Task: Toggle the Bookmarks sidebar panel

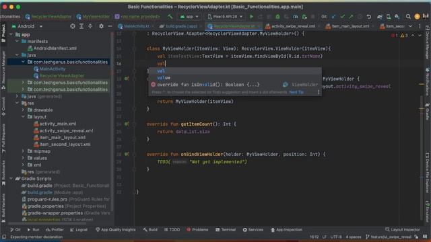Action: click(3, 173)
